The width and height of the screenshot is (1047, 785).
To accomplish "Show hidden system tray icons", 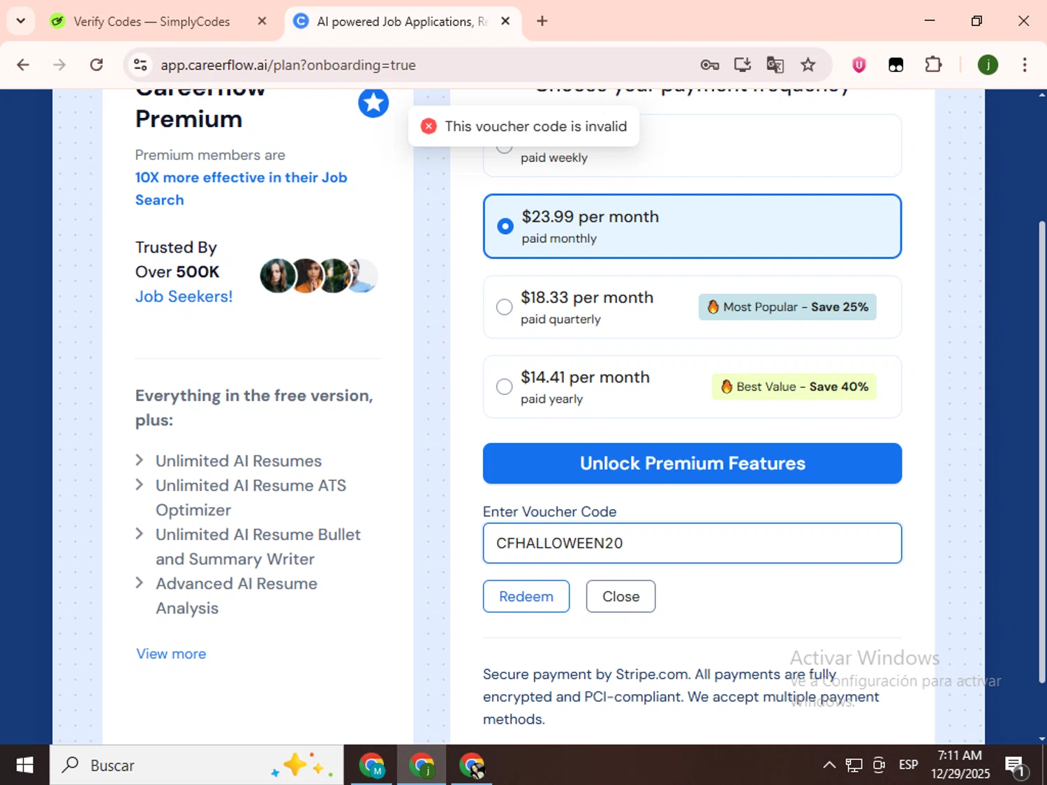I will point(829,765).
